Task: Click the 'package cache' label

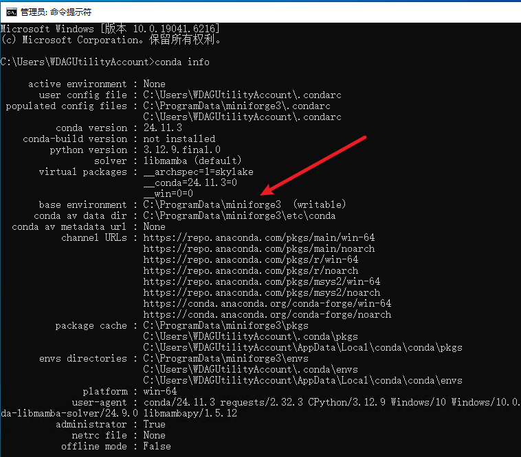Action: [91, 325]
